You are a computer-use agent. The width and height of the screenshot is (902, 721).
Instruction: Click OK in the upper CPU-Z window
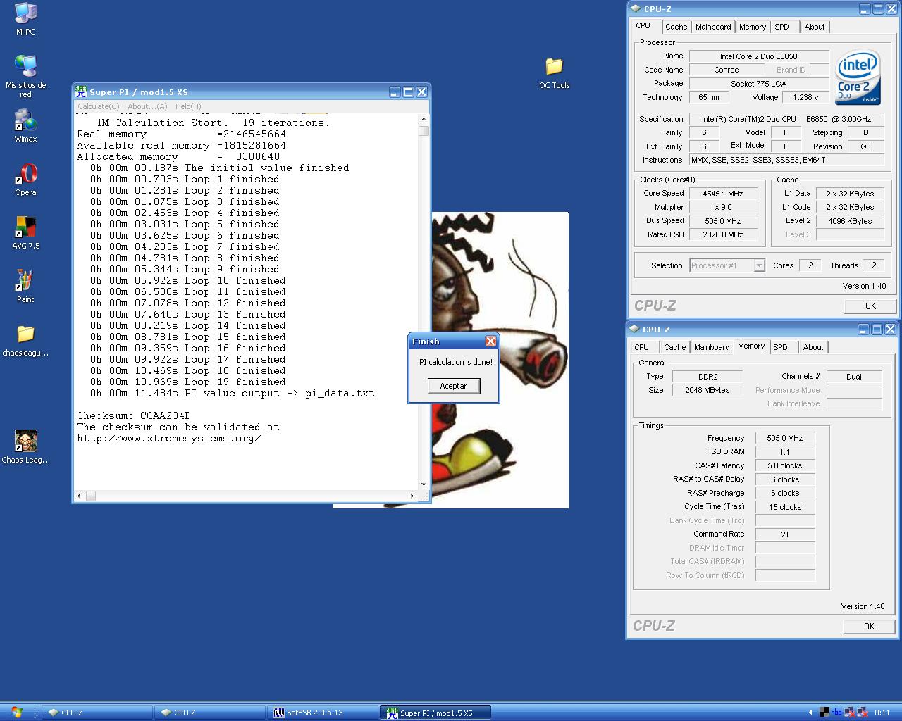coord(870,306)
